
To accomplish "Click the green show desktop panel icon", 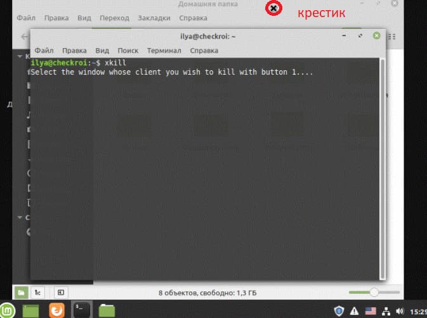I will pos(30,310).
